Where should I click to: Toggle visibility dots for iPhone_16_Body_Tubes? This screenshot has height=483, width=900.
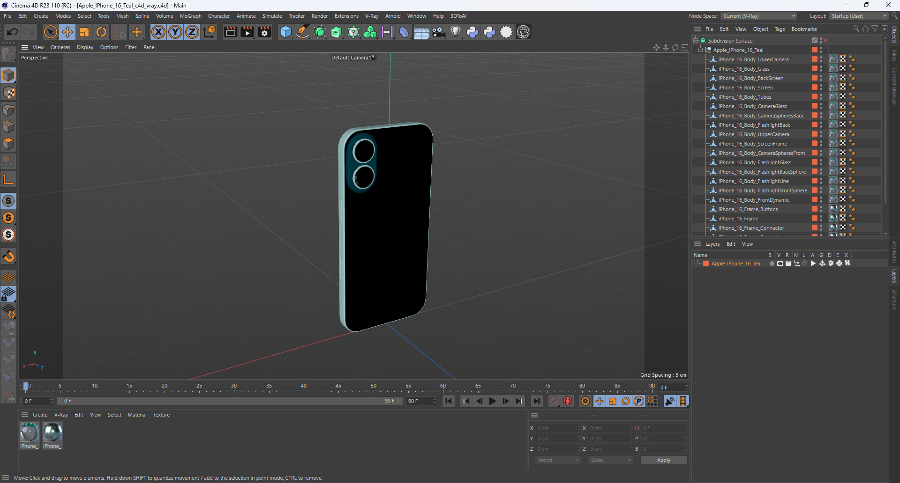point(821,97)
